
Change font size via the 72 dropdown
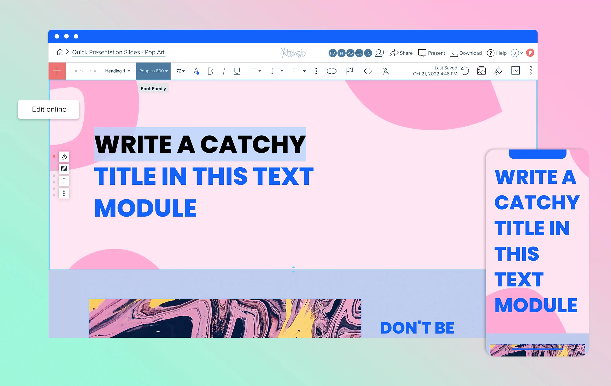pyautogui.click(x=180, y=71)
